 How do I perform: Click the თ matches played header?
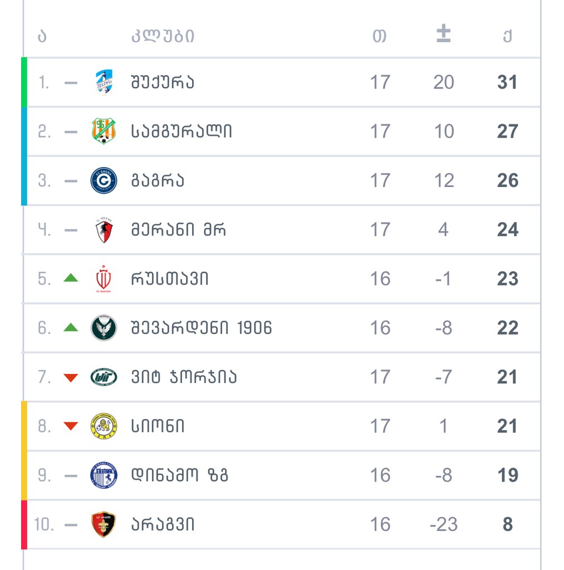point(380,36)
